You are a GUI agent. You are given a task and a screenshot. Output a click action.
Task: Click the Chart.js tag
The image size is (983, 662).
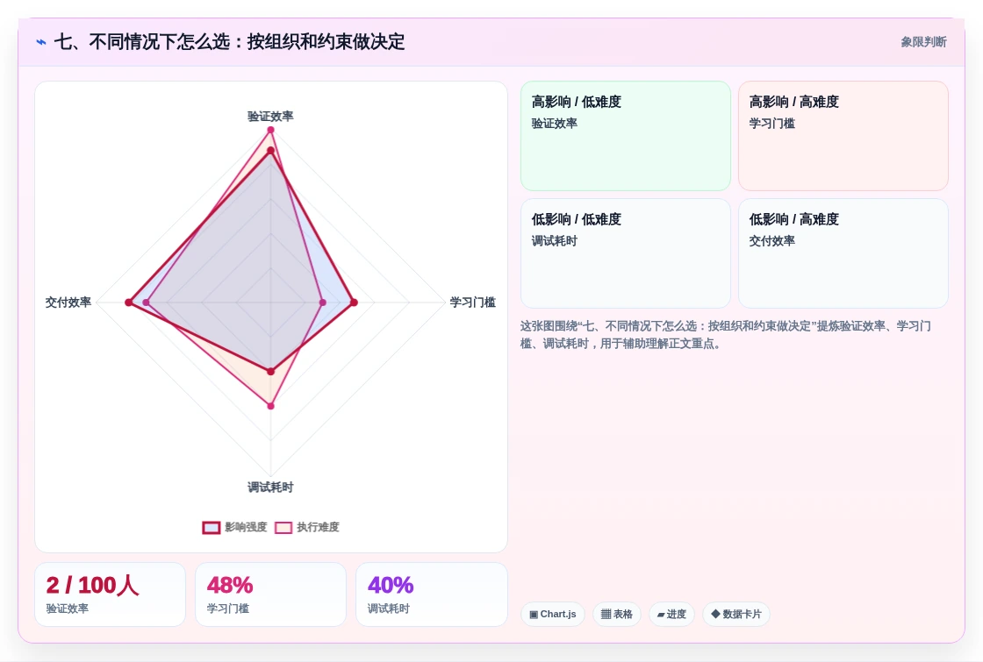click(x=553, y=614)
